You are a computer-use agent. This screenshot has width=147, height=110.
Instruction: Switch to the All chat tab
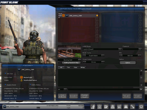tap(61, 68)
